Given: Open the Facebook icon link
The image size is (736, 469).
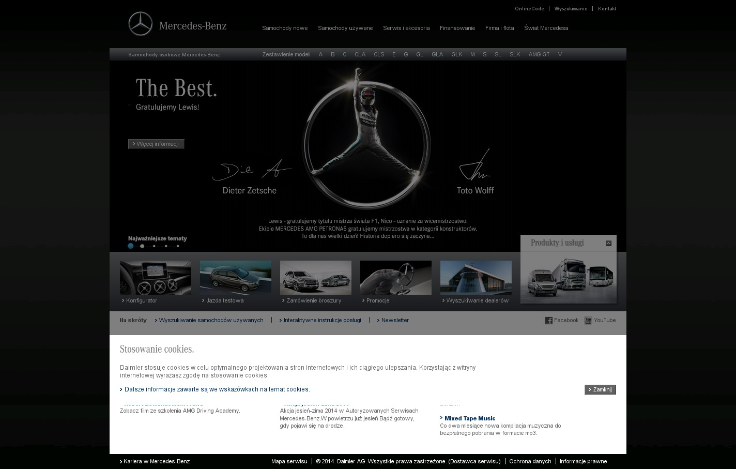Looking at the screenshot, I should (x=549, y=321).
